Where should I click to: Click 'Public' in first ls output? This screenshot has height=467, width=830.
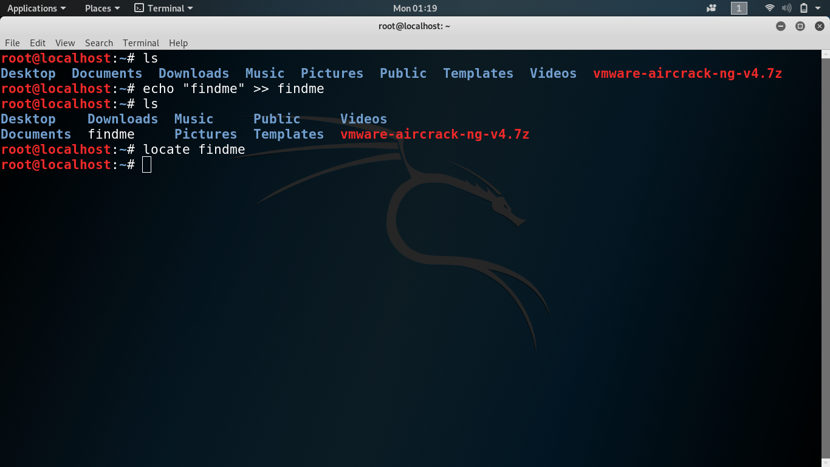tap(403, 74)
